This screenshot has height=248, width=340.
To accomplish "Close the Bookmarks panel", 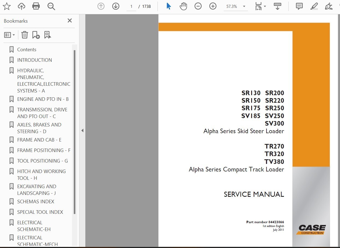I will point(70,20).
